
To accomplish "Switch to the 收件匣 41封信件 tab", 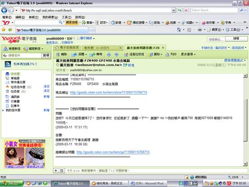I will (x=103, y=48).
